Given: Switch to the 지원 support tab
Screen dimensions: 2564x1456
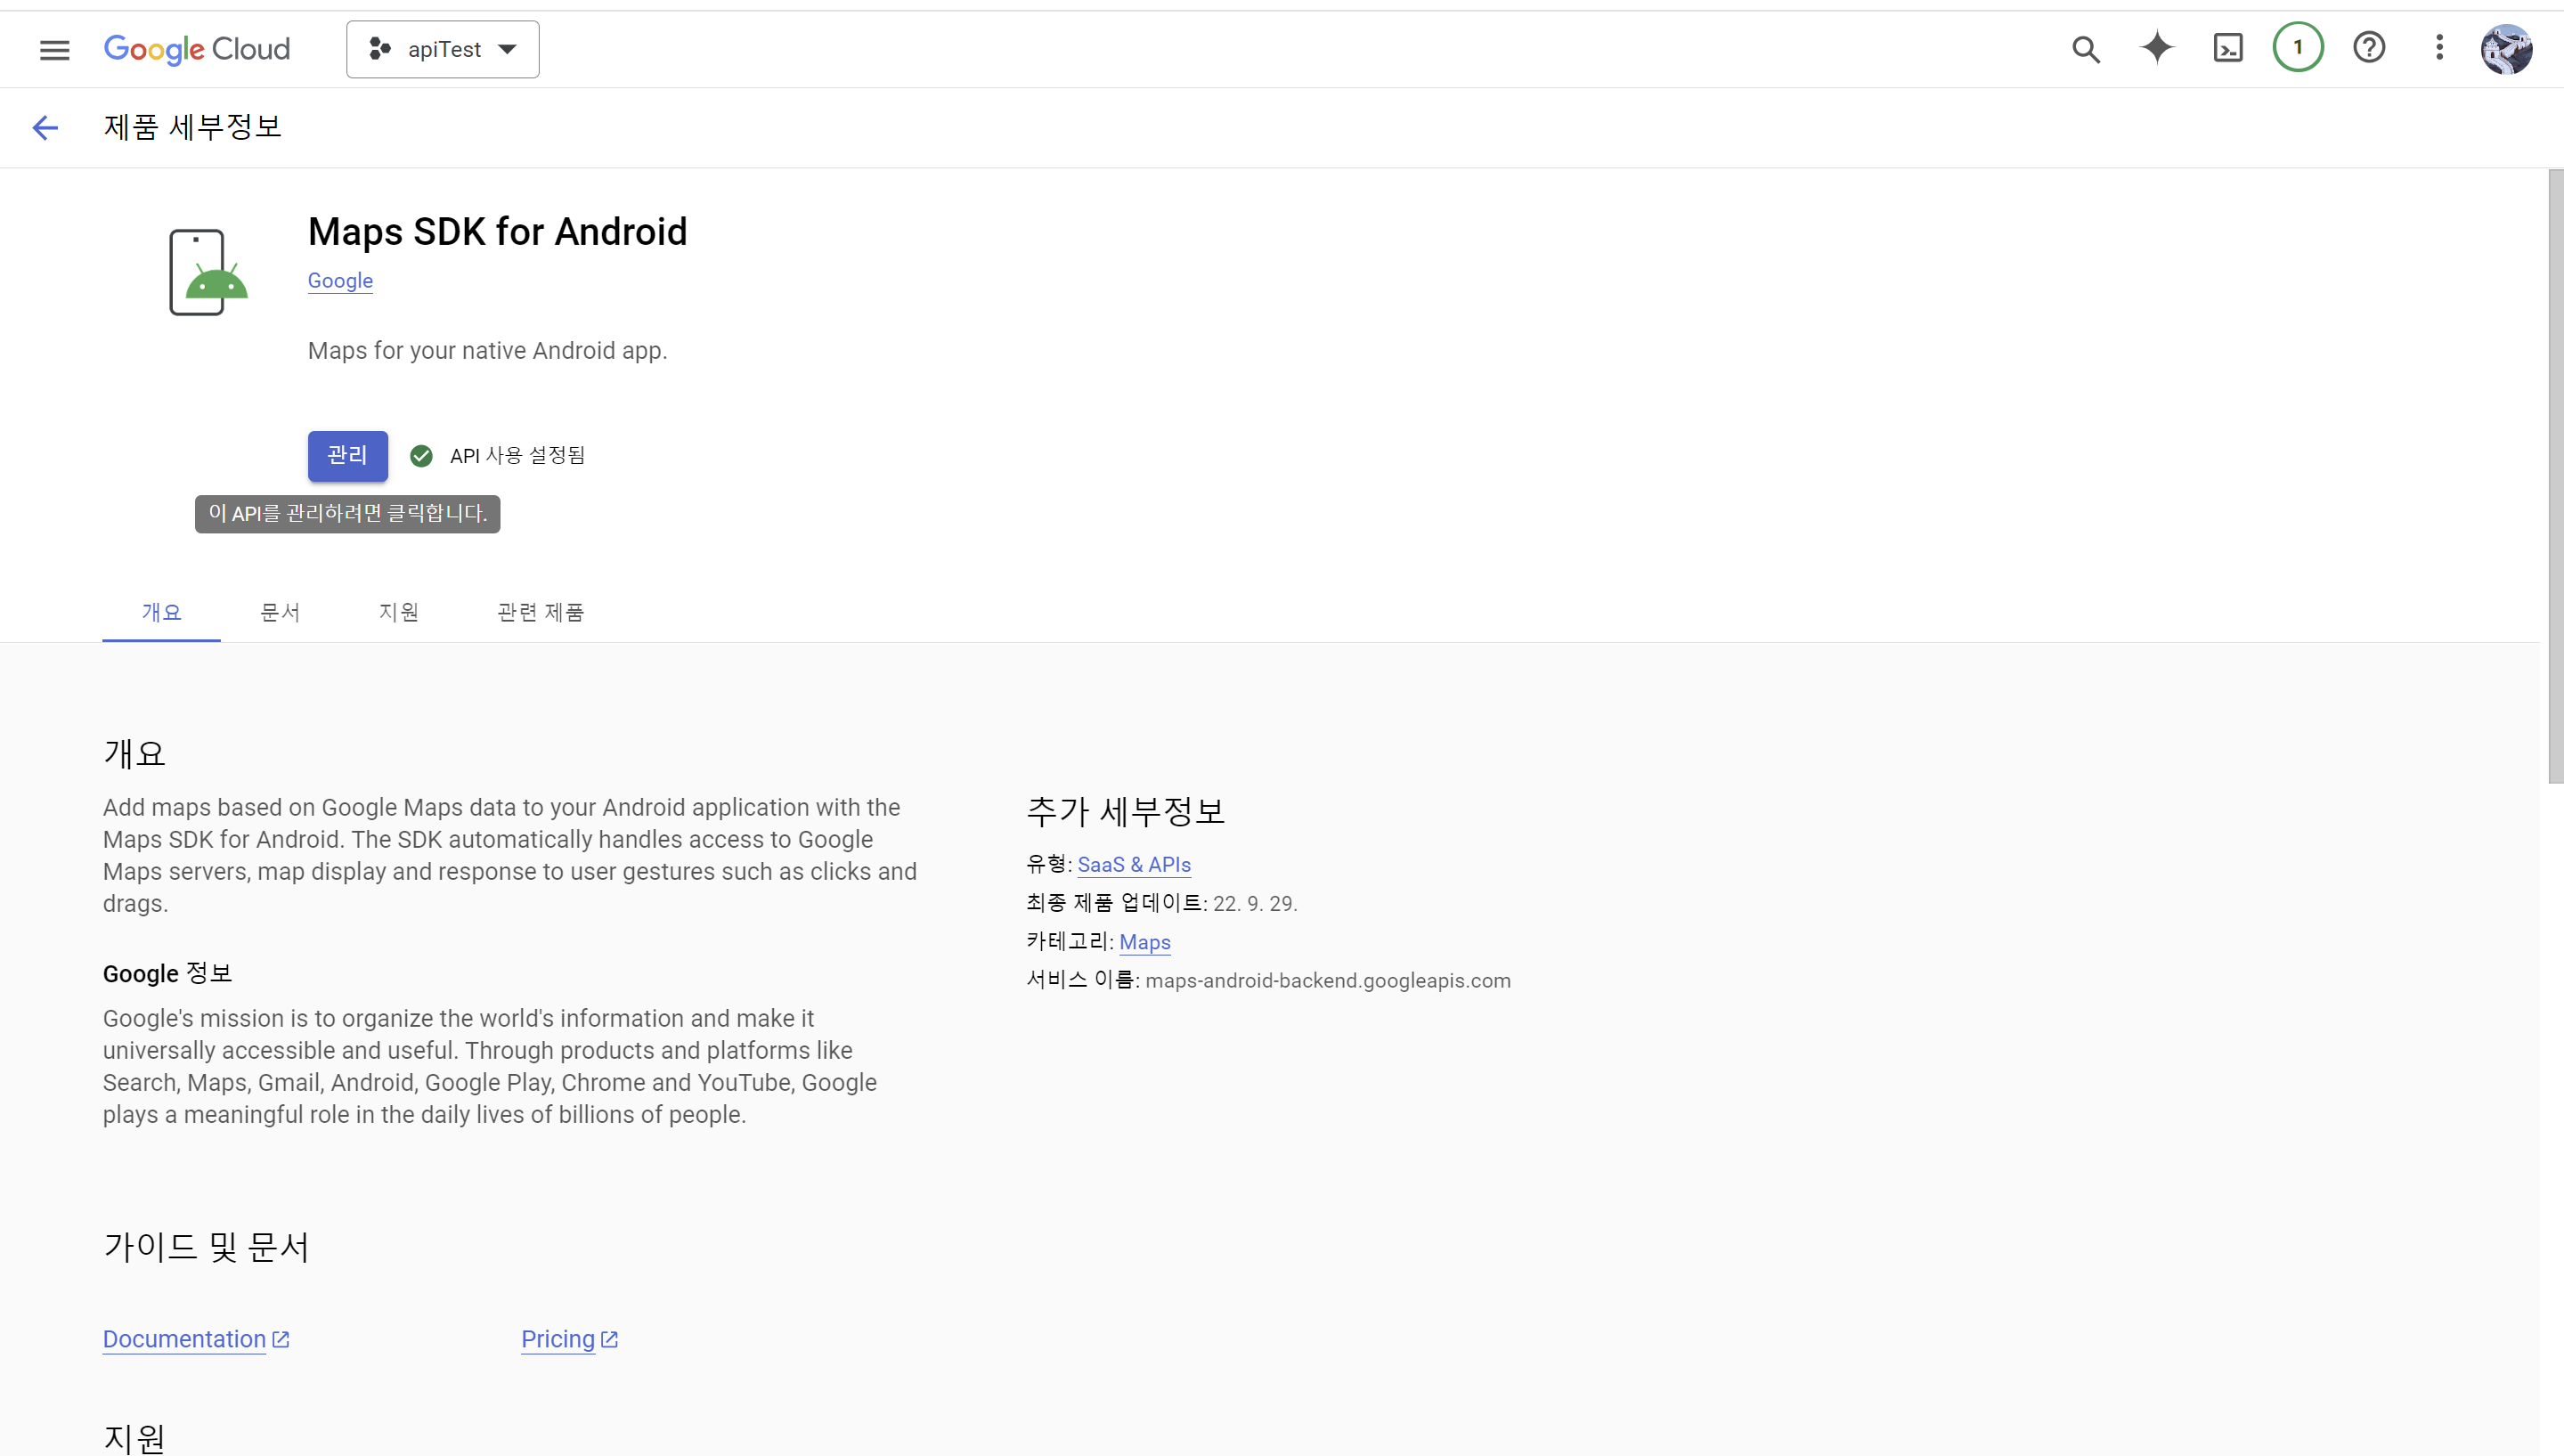Looking at the screenshot, I should pyautogui.click(x=399, y=612).
